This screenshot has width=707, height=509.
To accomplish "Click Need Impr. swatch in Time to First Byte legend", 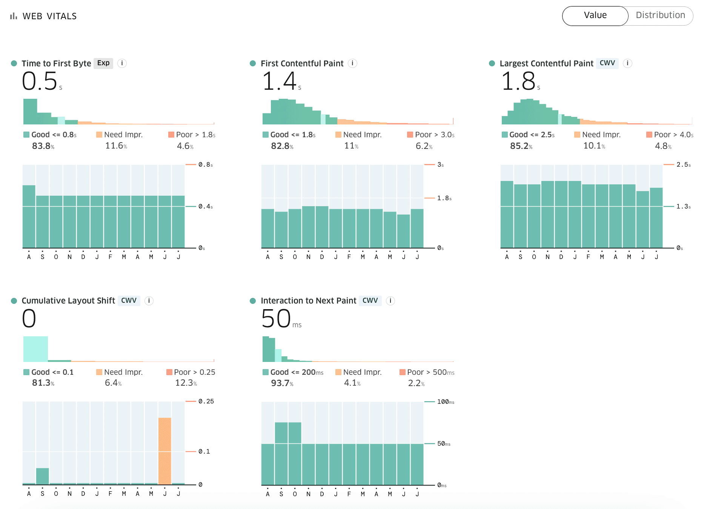I will (x=99, y=135).
